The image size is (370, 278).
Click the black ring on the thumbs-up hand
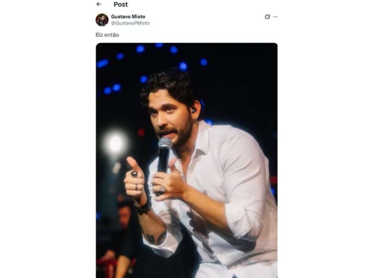coord(134,174)
